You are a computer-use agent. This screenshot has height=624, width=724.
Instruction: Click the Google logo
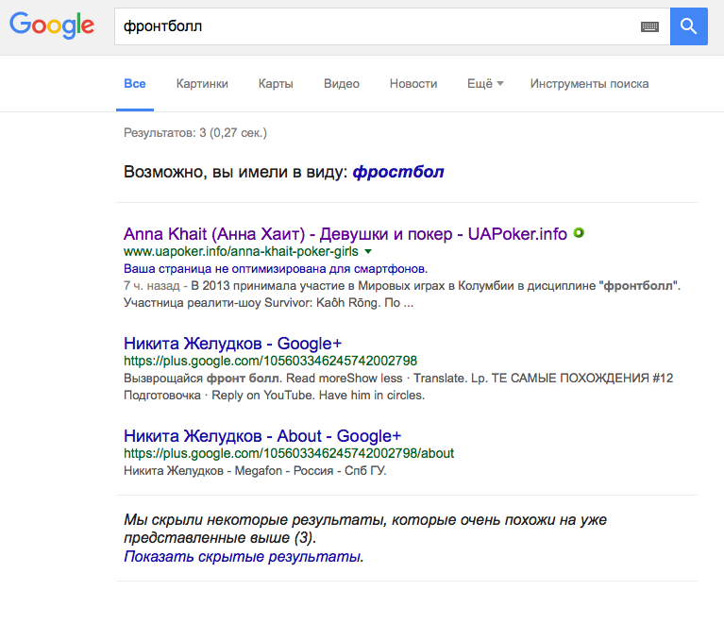(x=52, y=25)
